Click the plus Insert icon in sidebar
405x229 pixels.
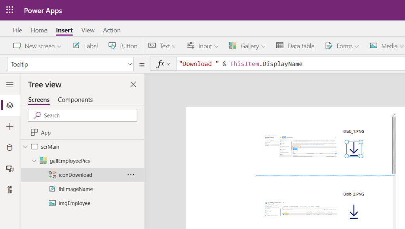(10, 127)
